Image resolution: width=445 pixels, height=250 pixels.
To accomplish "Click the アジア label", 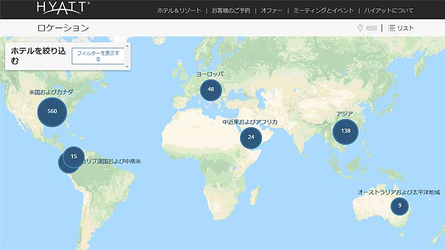I will 344,114.
